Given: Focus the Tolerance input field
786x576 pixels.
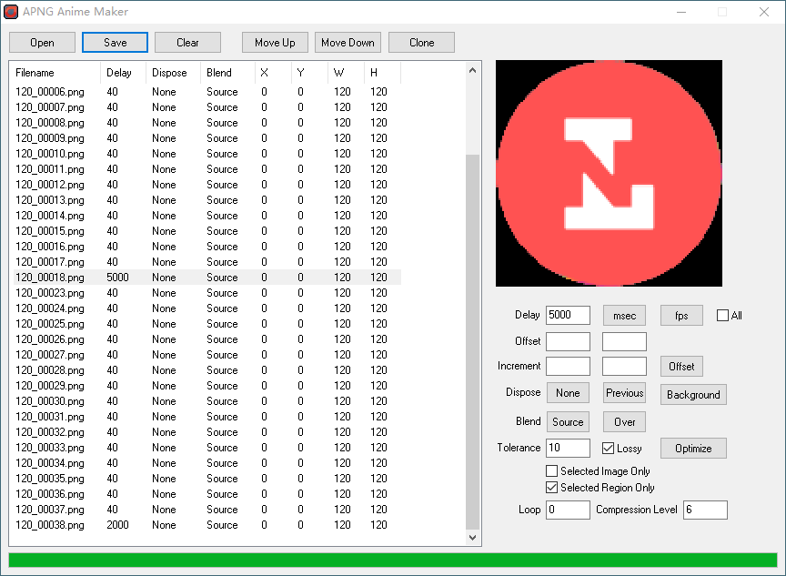Looking at the screenshot, I should [568, 449].
